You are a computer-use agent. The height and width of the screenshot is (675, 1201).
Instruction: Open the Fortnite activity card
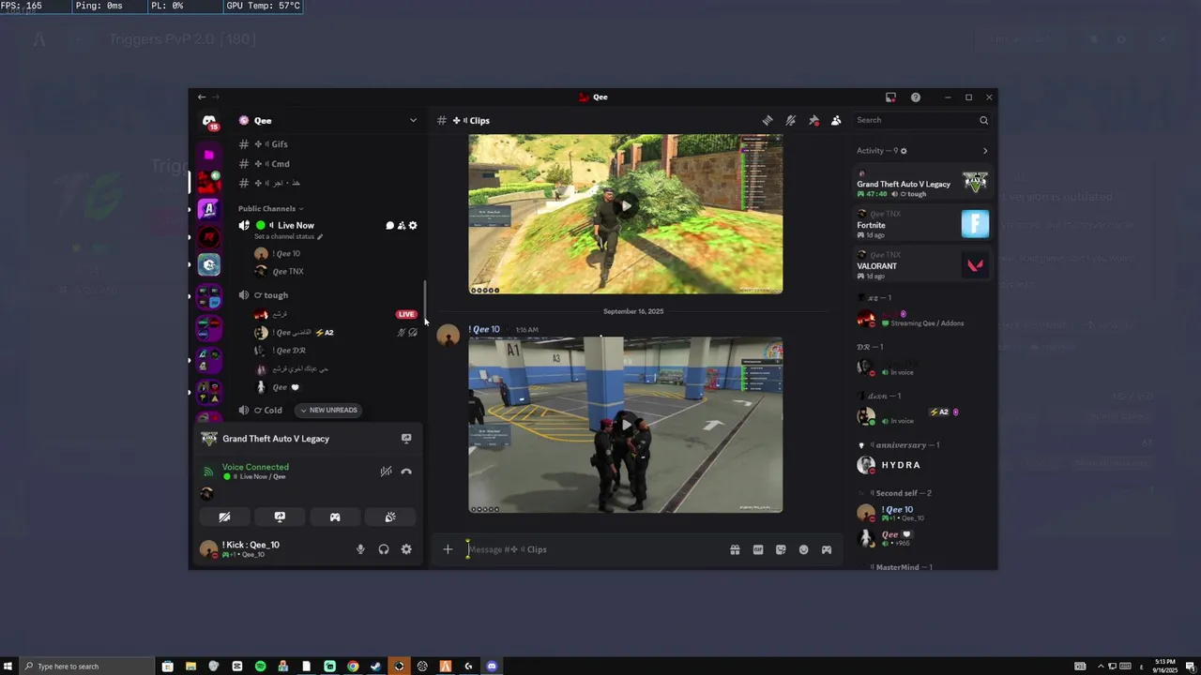922,224
